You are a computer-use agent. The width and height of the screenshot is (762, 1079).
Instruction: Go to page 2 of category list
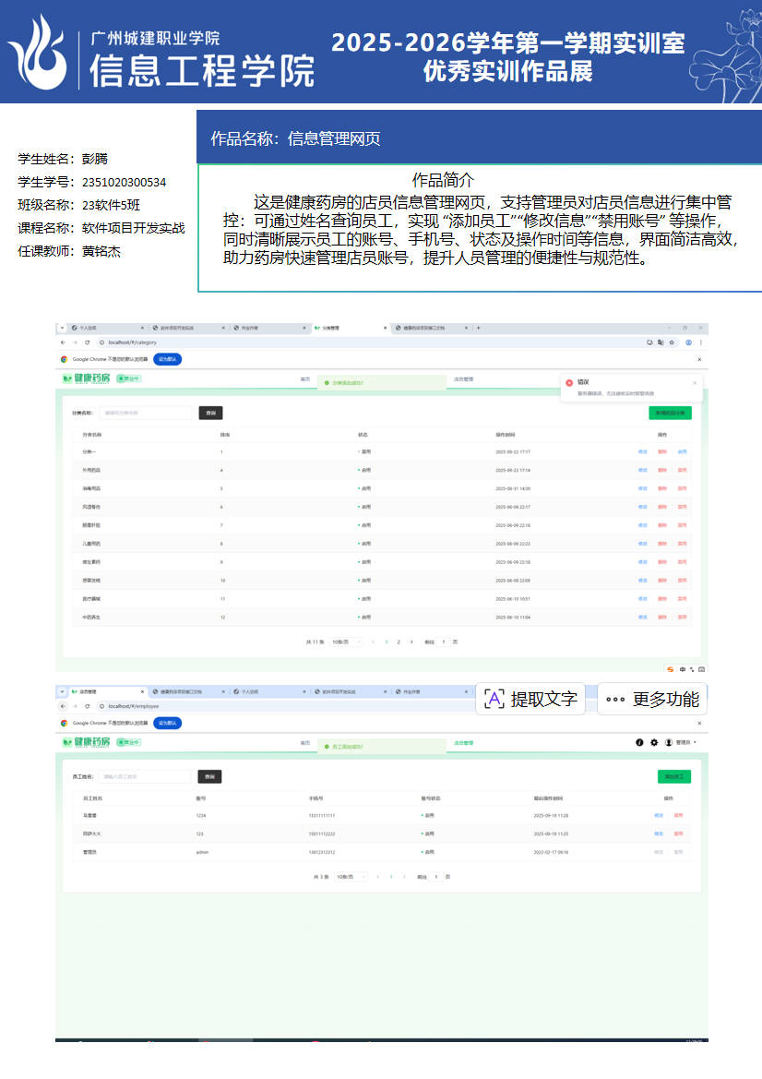(x=399, y=641)
